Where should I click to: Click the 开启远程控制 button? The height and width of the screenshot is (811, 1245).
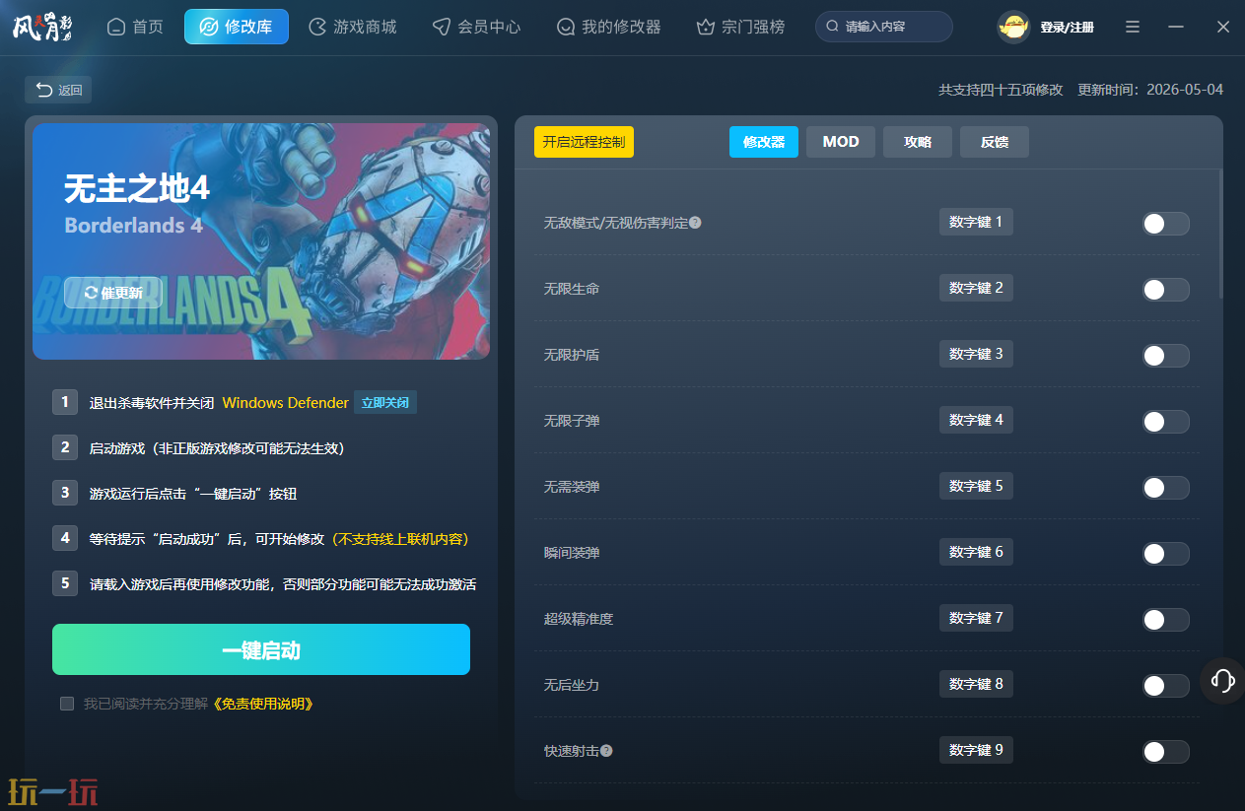584,142
